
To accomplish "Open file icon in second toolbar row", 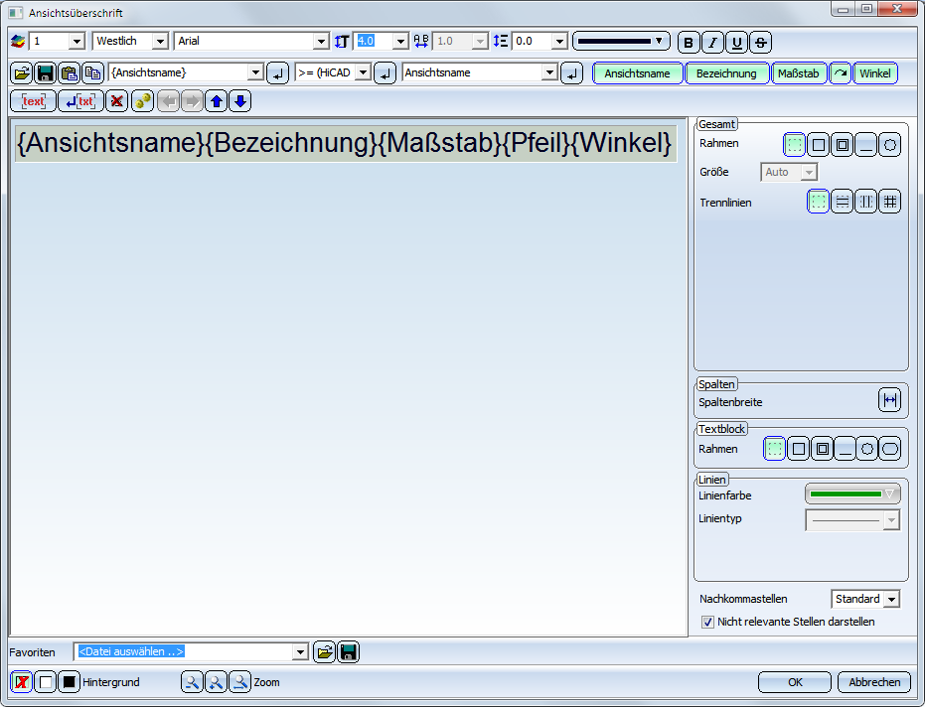I will point(22,73).
